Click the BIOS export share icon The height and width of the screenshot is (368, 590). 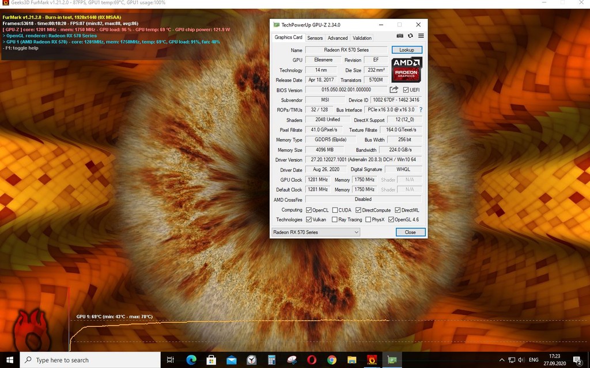394,89
